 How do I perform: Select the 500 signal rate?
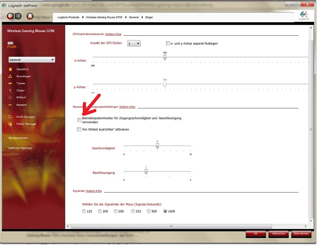[x=149, y=211]
